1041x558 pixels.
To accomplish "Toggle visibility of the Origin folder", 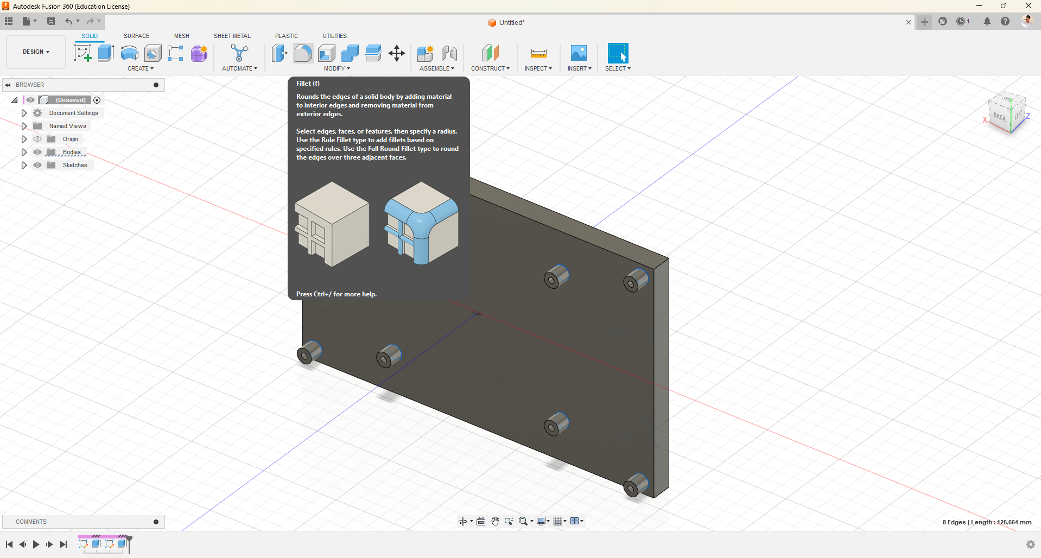I will [37, 139].
